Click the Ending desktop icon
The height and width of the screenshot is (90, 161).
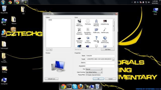(x=4, y=69)
